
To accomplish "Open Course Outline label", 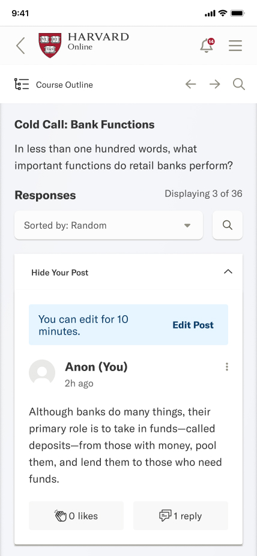I will (x=64, y=85).
